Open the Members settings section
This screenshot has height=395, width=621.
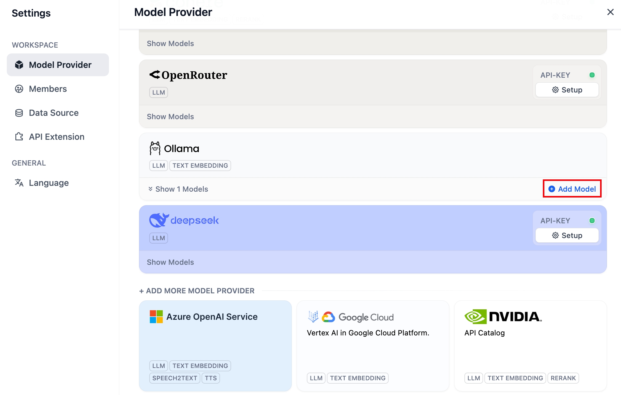pos(48,89)
